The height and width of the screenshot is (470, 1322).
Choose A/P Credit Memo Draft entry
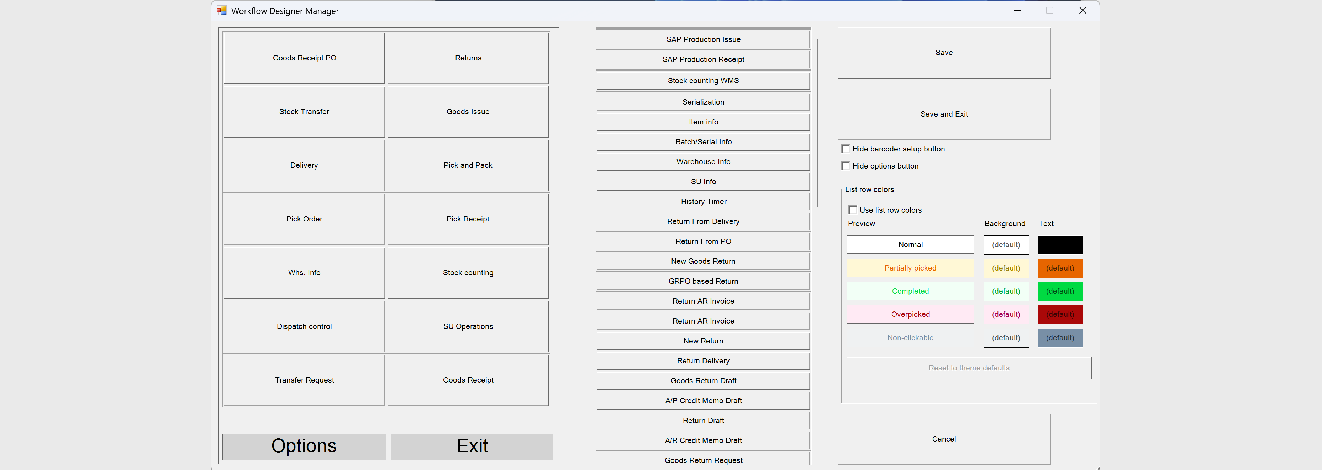(703, 401)
